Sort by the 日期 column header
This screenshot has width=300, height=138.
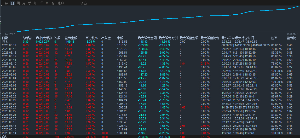coord(5,38)
